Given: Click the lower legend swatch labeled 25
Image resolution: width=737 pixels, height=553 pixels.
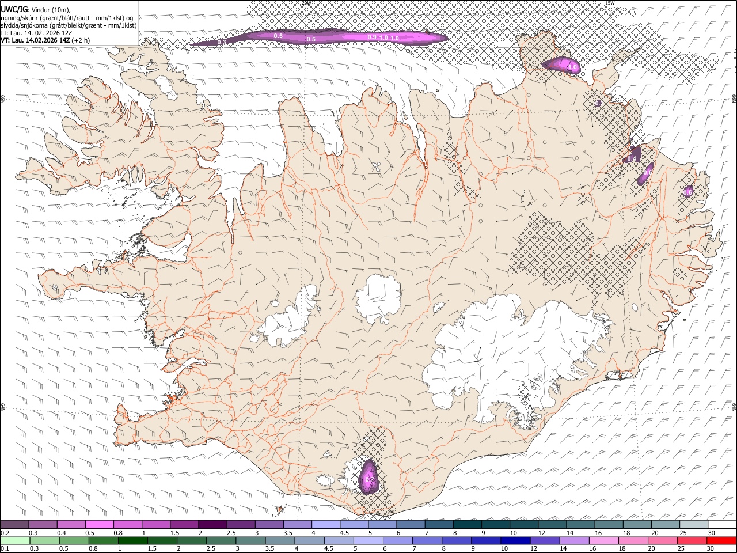Looking at the screenshot, I should (x=692, y=540).
